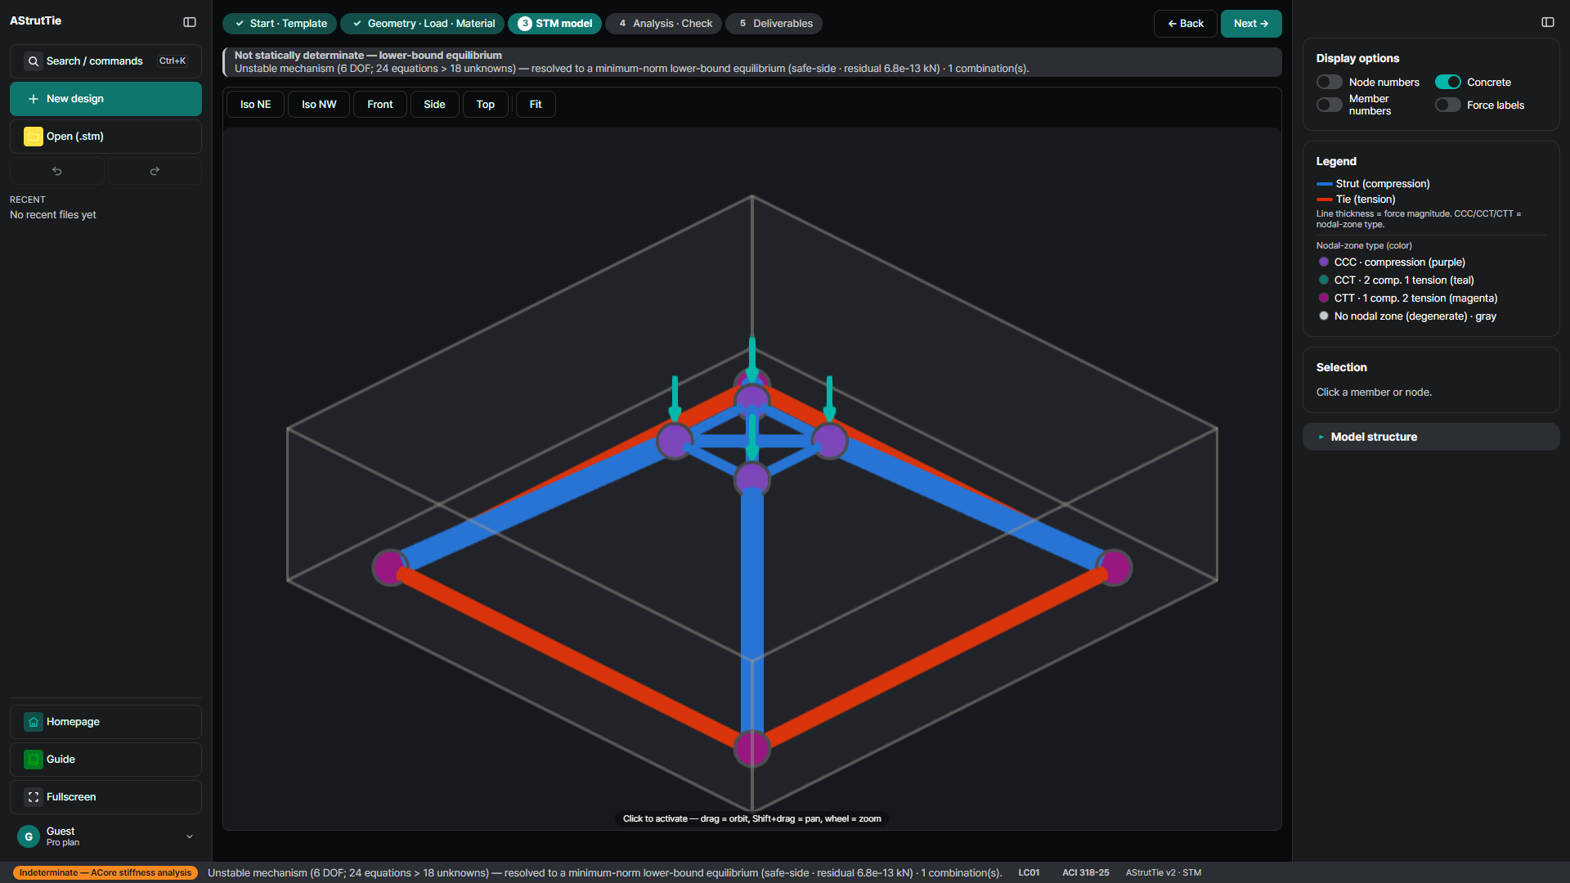Select the STM model step
This screenshot has width=1570, height=883.
point(554,24)
